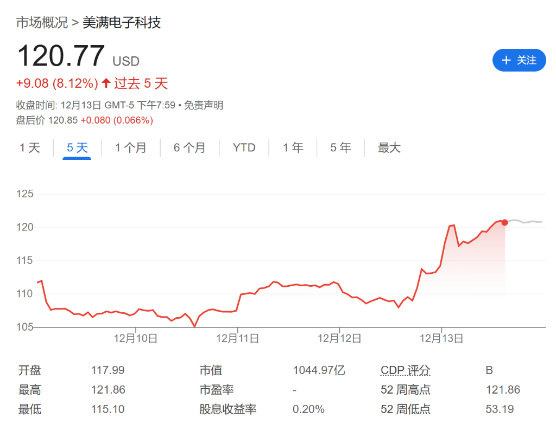Open the CDP 评分 link
556x431 pixels.
pos(405,370)
